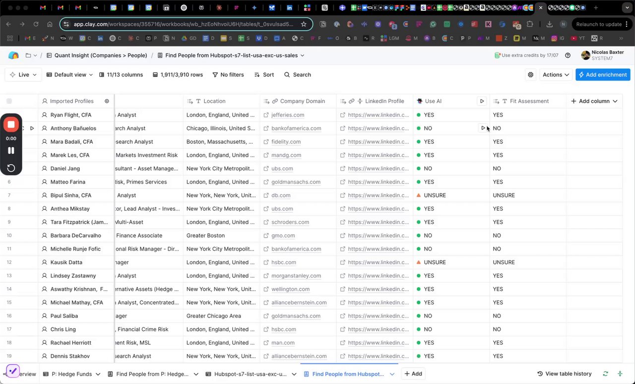The image size is (635, 384).
Task: Open the No filters menu
Action: pyautogui.click(x=228, y=75)
